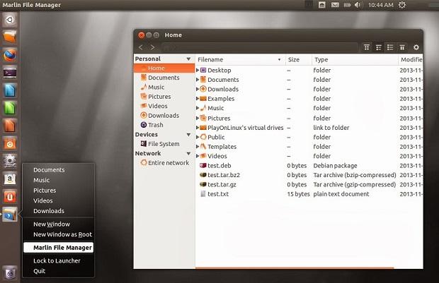Open Files folder icon in launcher
The image size is (439, 283).
(10, 37)
